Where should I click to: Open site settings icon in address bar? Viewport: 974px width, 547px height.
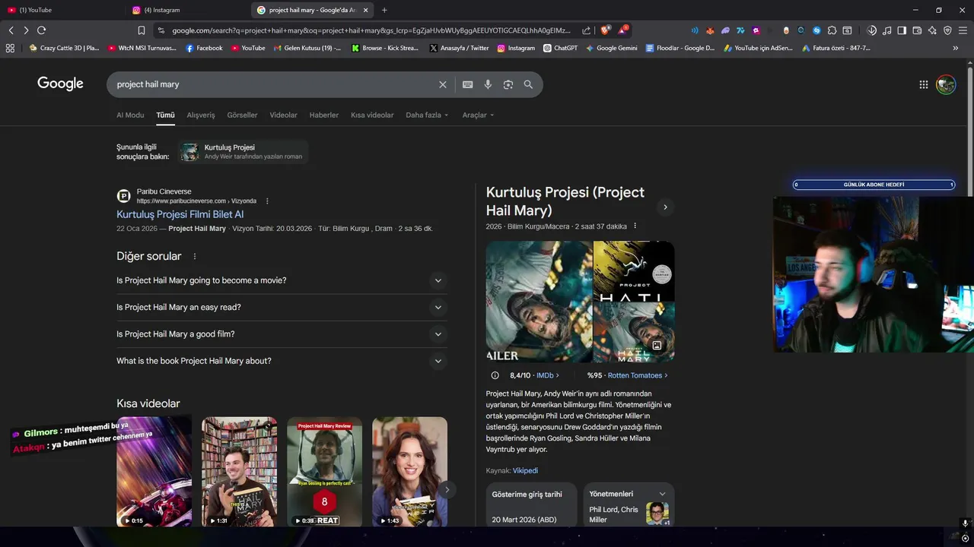(x=161, y=30)
